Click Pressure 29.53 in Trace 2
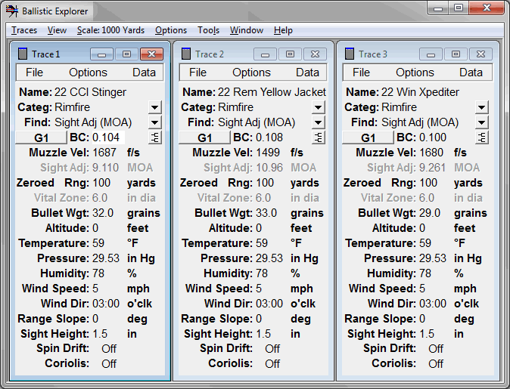The height and width of the screenshot is (389, 510). coord(269,258)
